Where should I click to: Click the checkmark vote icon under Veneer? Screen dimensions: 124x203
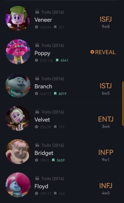37,27
